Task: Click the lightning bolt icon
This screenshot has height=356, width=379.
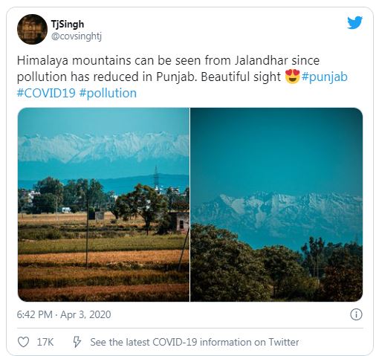Action: [x=77, y=342]
